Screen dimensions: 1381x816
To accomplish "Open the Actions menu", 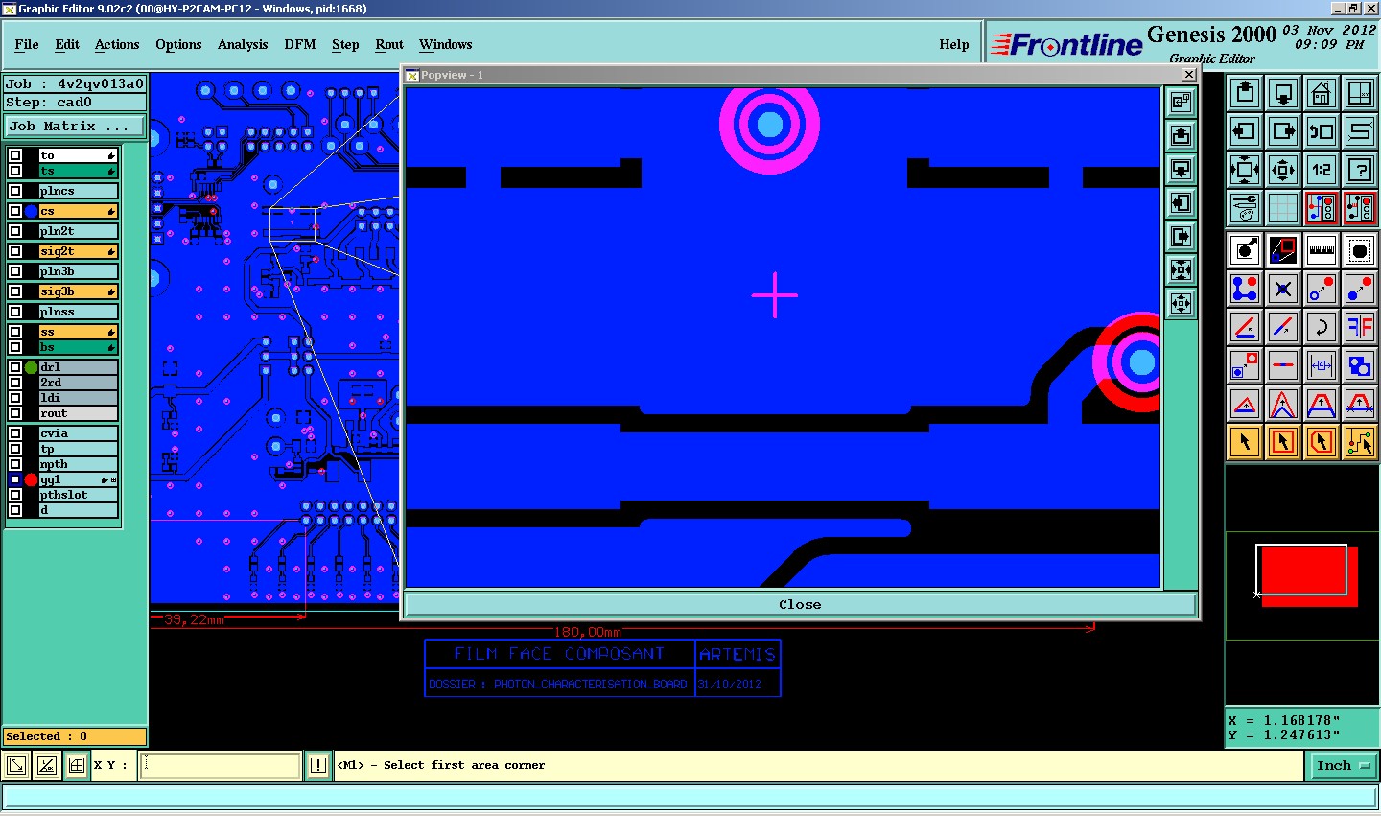I will 117,44.
